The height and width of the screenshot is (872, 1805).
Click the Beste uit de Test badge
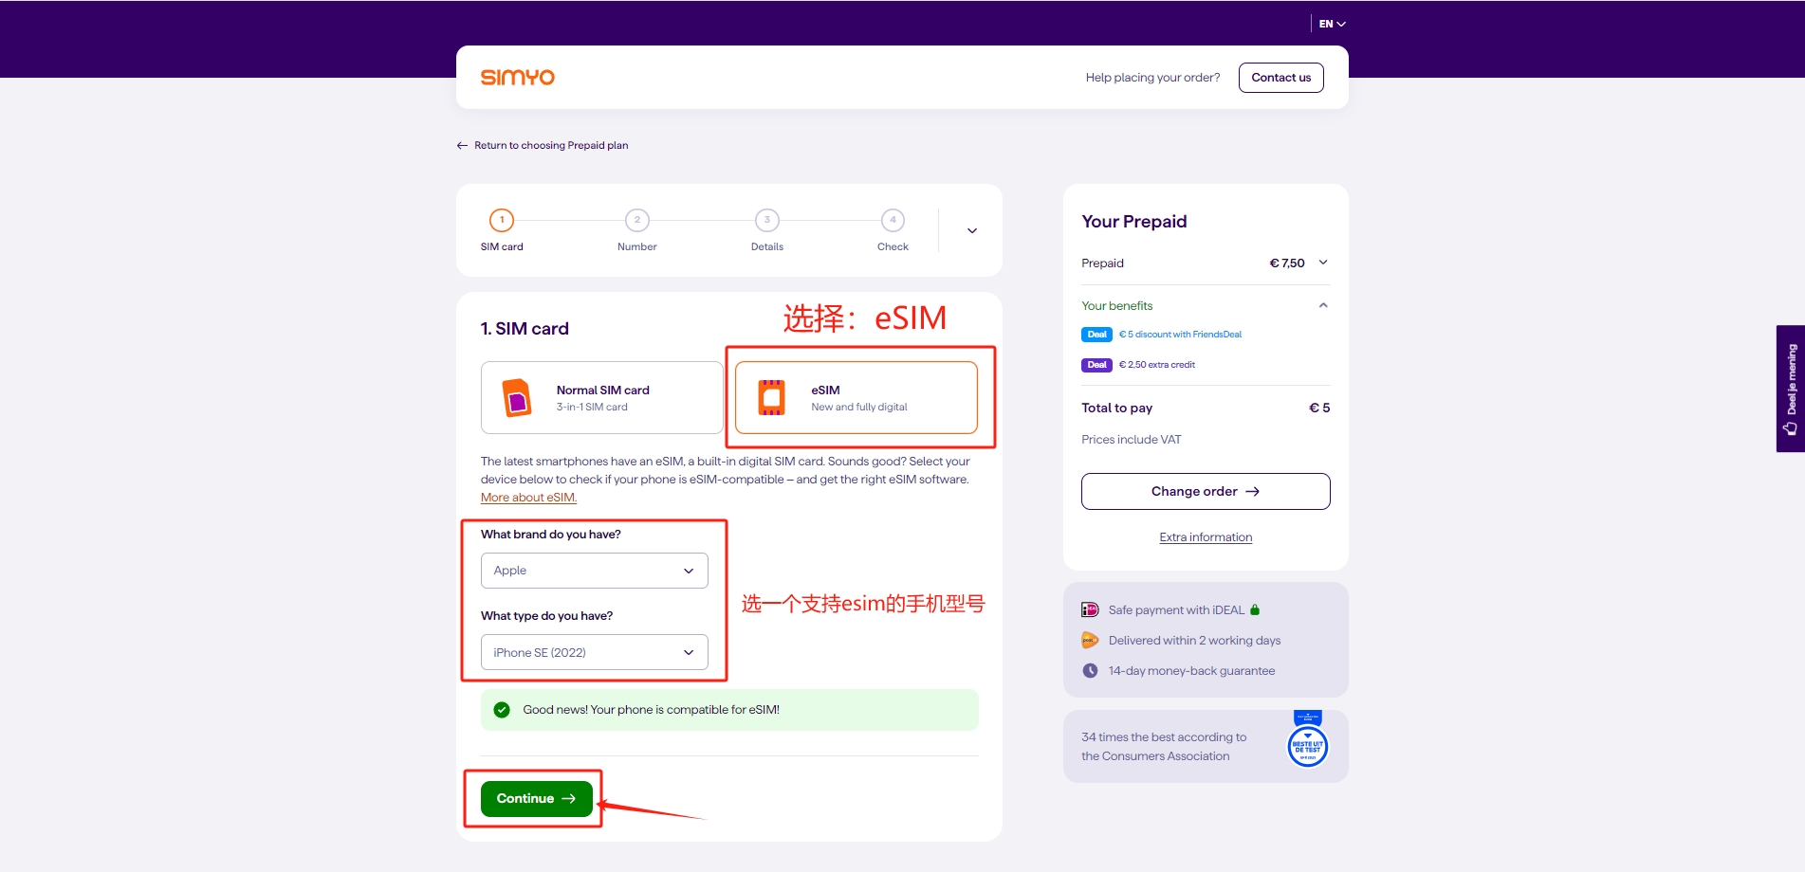(x=1307, y=745)
